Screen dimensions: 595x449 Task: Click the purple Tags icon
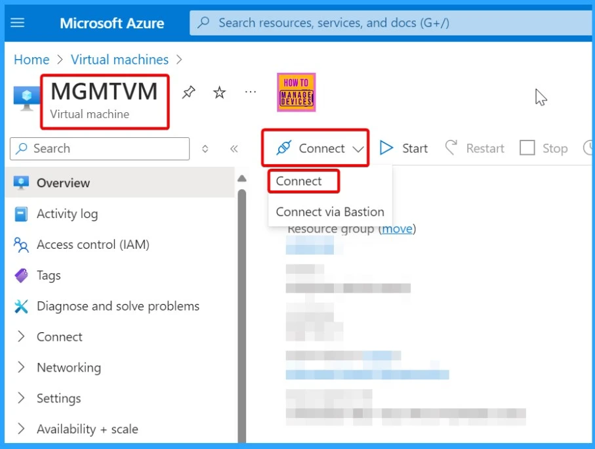(21, 276)
